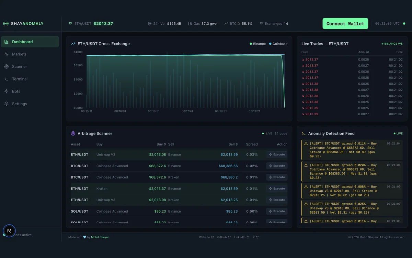Execute the BTC/USDT Coinbase Advanced to Binance trade
The image size is (412, 258).
[277, 166]
